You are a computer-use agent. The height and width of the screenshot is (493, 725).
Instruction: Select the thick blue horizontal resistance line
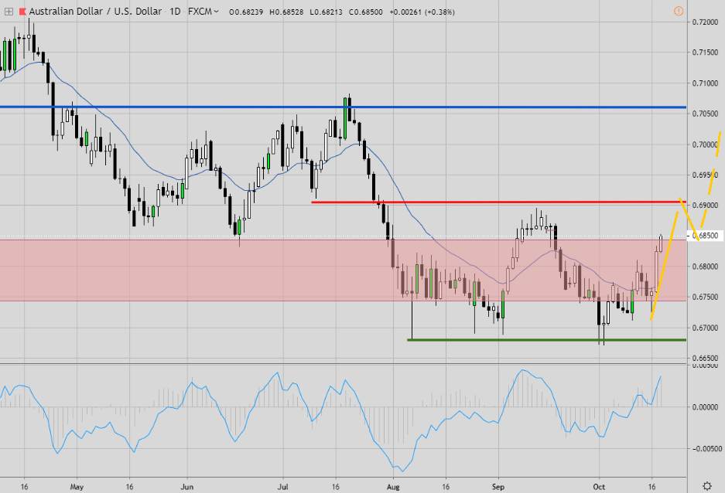(343, 107)
